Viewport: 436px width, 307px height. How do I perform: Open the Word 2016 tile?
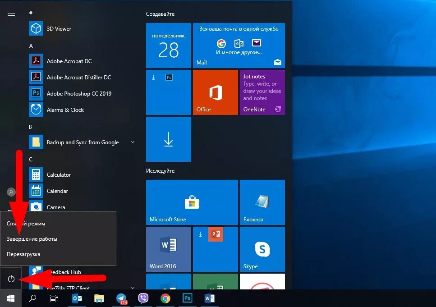tap(169, 249)
